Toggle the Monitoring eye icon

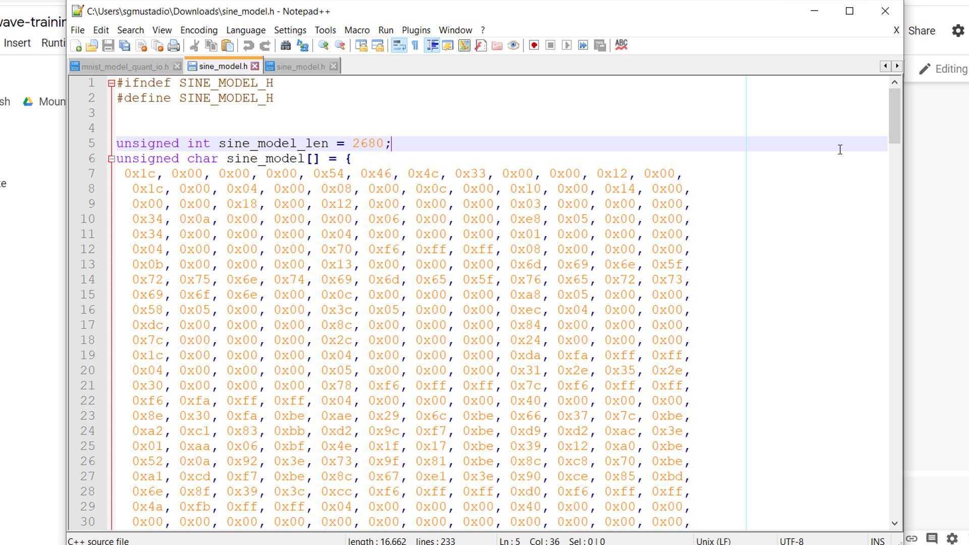tap(513, 46)
